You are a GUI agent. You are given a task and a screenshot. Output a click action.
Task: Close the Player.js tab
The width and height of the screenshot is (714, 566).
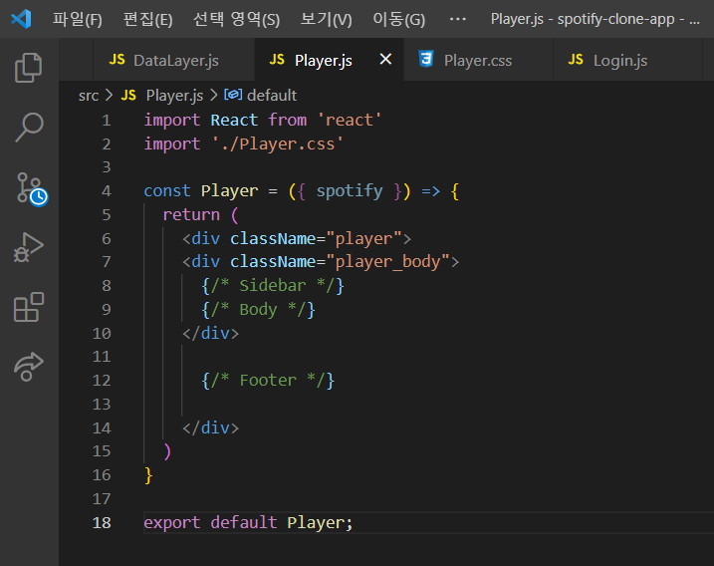(385, 59)
